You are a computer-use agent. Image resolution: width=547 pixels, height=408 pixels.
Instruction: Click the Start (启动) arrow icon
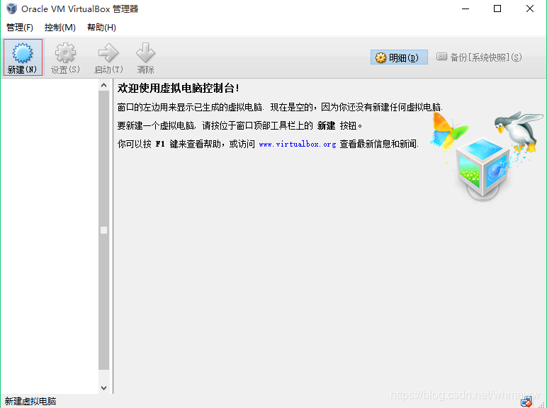point(108,57)
